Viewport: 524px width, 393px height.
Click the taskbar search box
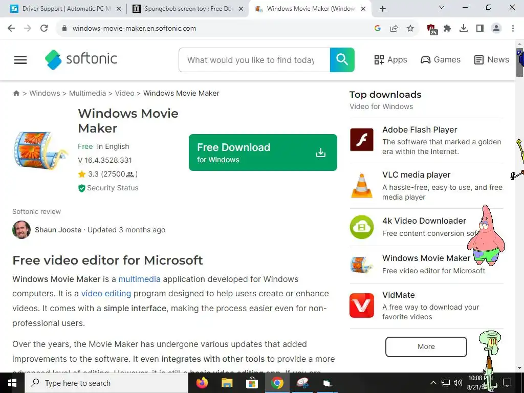point(106,383)
